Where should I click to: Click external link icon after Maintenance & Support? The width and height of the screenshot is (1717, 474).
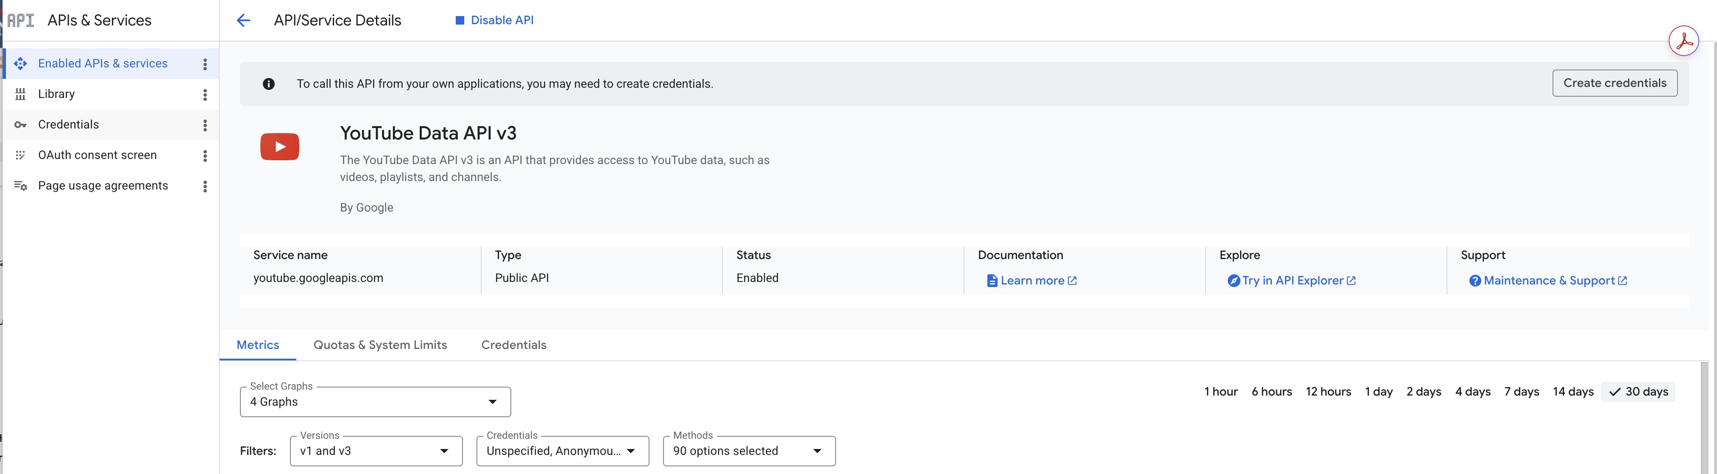pos(1622,281)
